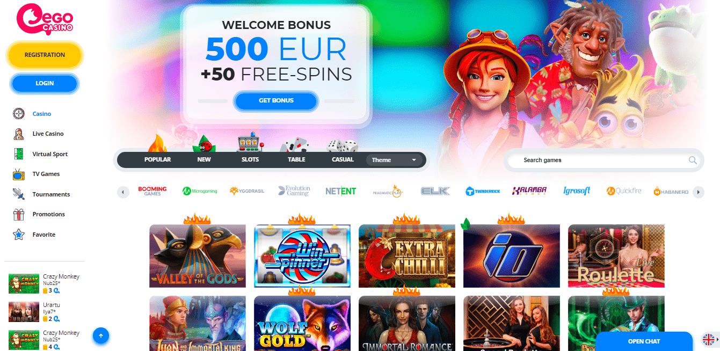Select the TABLE games category

(296, 159)
